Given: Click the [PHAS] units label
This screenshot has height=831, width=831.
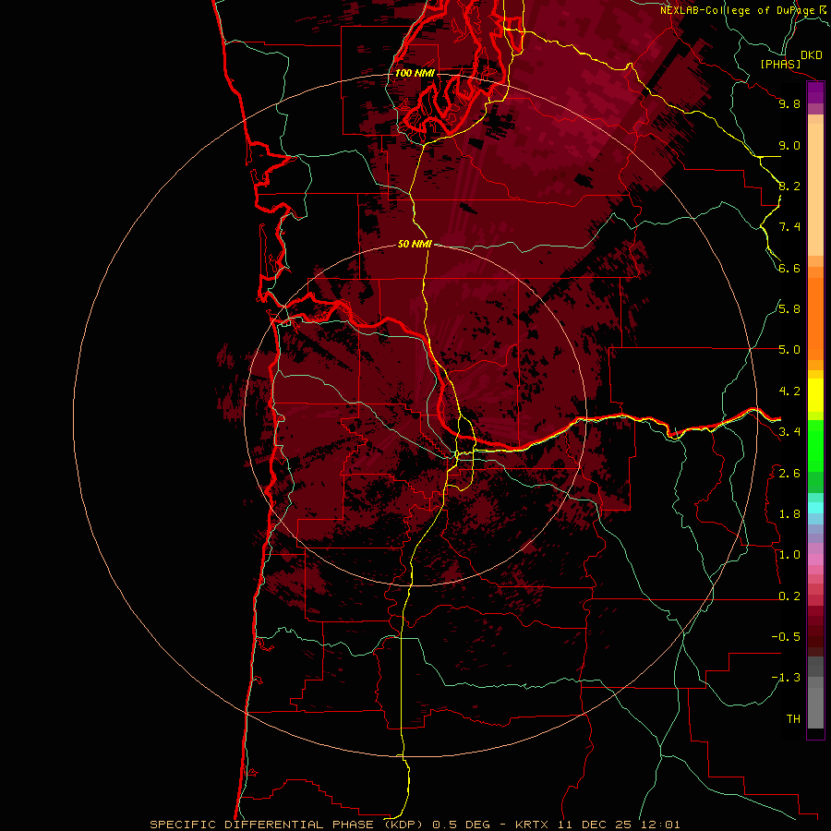Looking at the screenshot, I should 780,65.
